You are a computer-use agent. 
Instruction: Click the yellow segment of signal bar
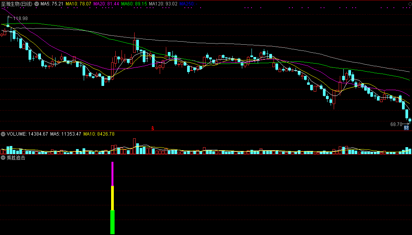click(113, 198)
